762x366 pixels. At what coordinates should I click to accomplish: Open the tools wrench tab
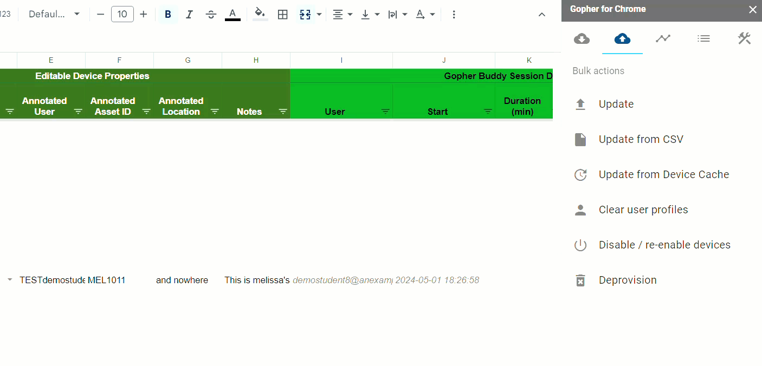point(744,38)
